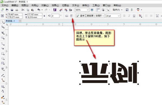This screenshot has width=162, height=105.
Task: Select the Transparency tool
Action: 3,91
